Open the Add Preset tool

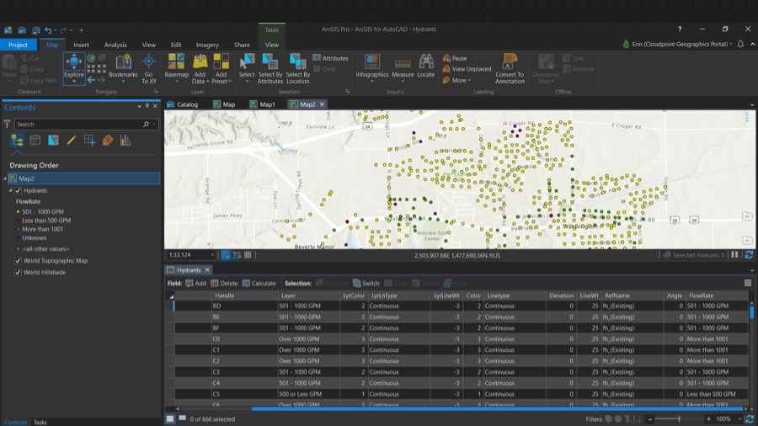221,67
